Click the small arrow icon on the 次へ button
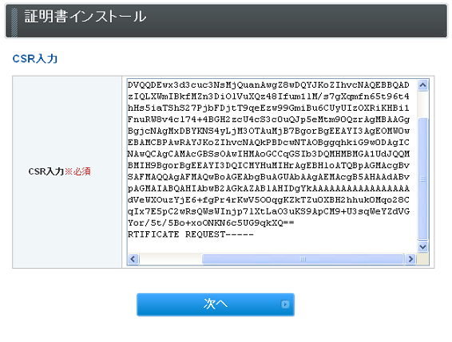 285,305
